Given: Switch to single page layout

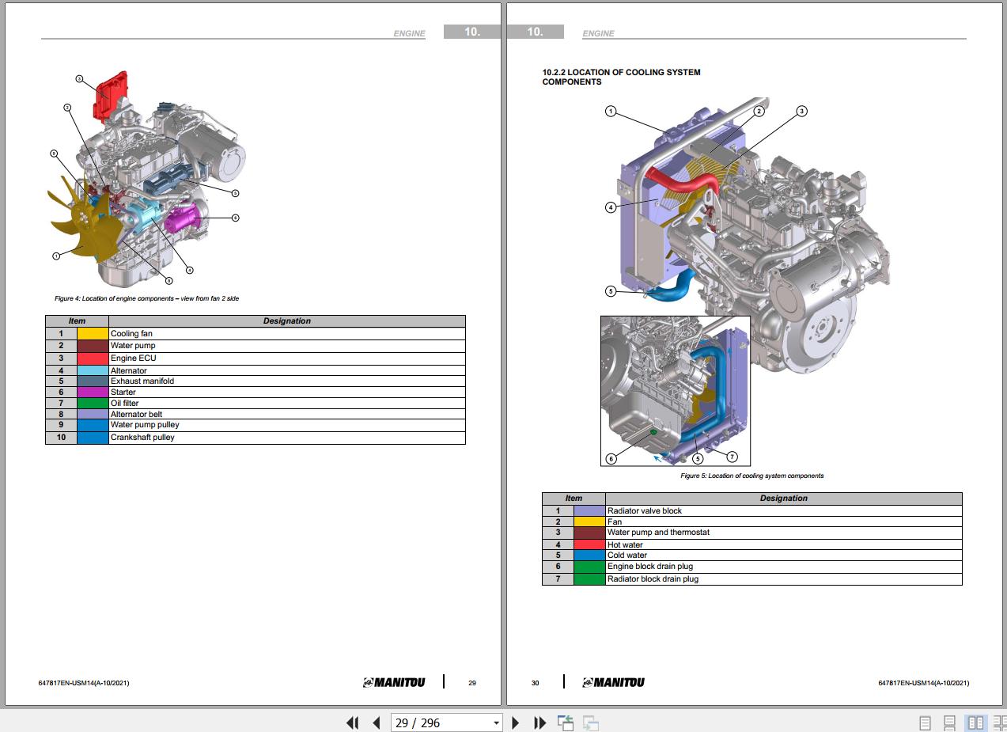Looking at the screenshot, I should (x=925, y=723).
